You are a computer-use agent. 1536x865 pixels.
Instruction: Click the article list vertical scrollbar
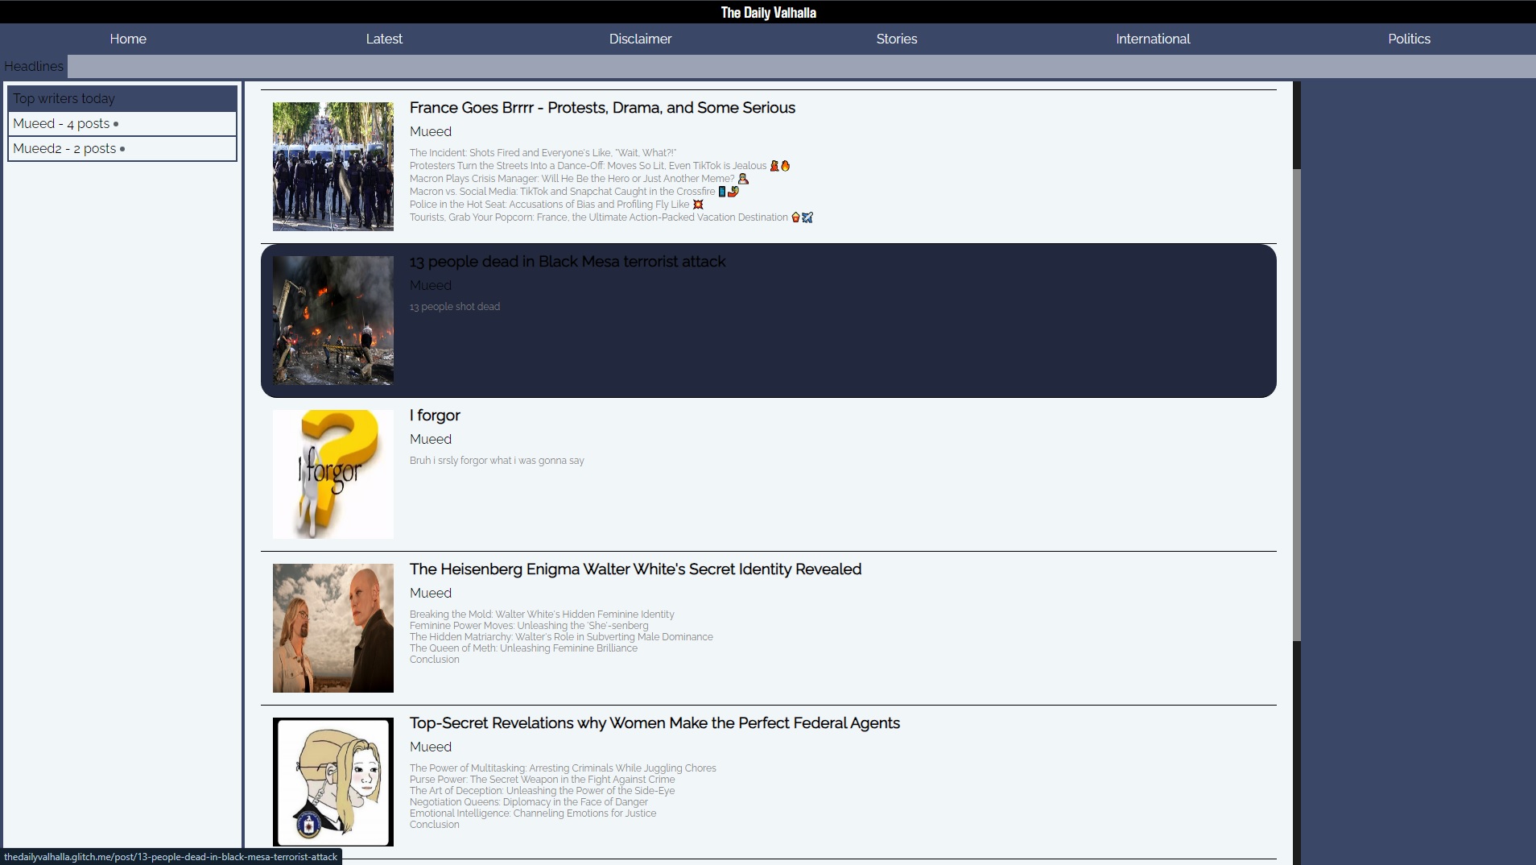tap(1296, 403)
